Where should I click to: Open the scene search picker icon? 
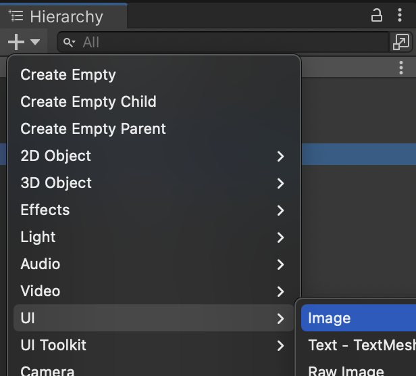pos(400,42)
